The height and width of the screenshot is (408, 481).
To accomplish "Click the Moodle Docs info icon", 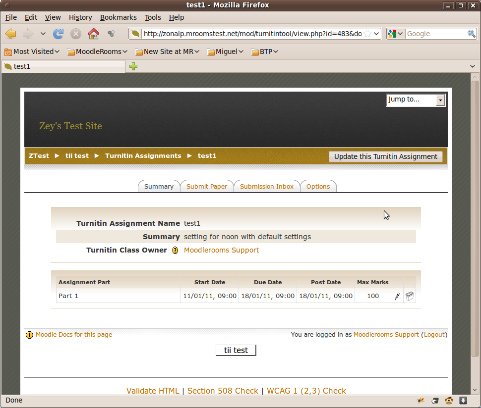I will (29, 335).
